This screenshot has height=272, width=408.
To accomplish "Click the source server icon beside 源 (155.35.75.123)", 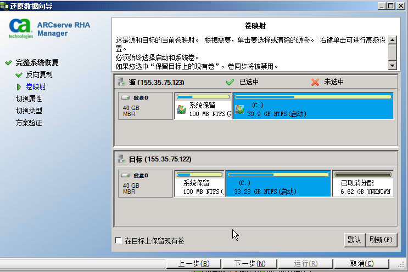I will point(121,82).
